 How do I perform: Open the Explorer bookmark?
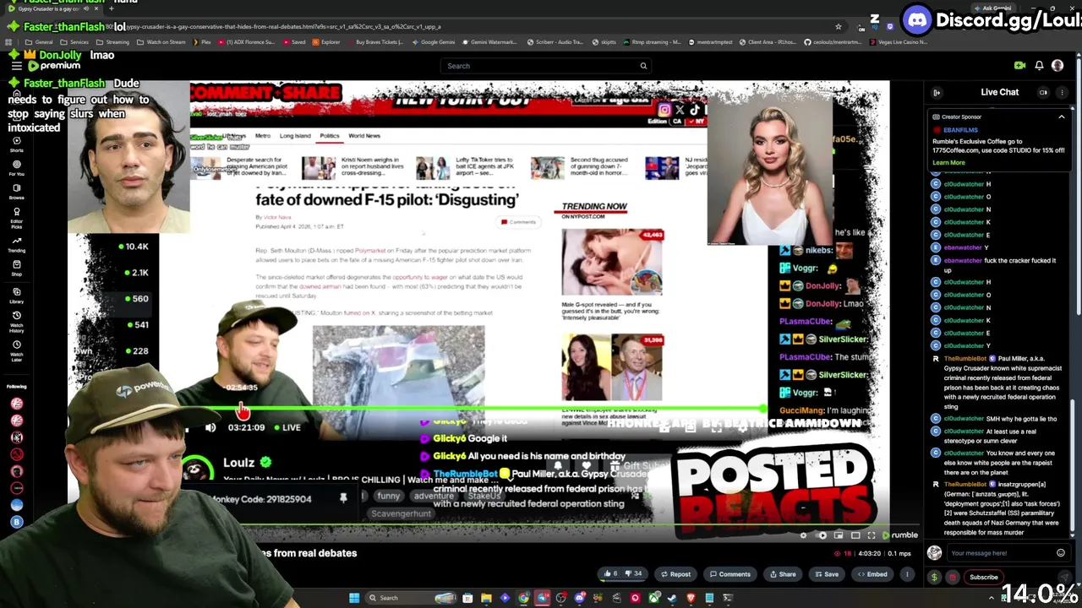pos(326,41)
